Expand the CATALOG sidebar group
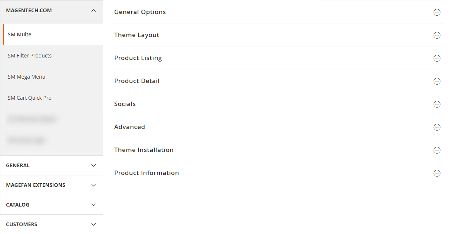 click(x=93, y=205)
